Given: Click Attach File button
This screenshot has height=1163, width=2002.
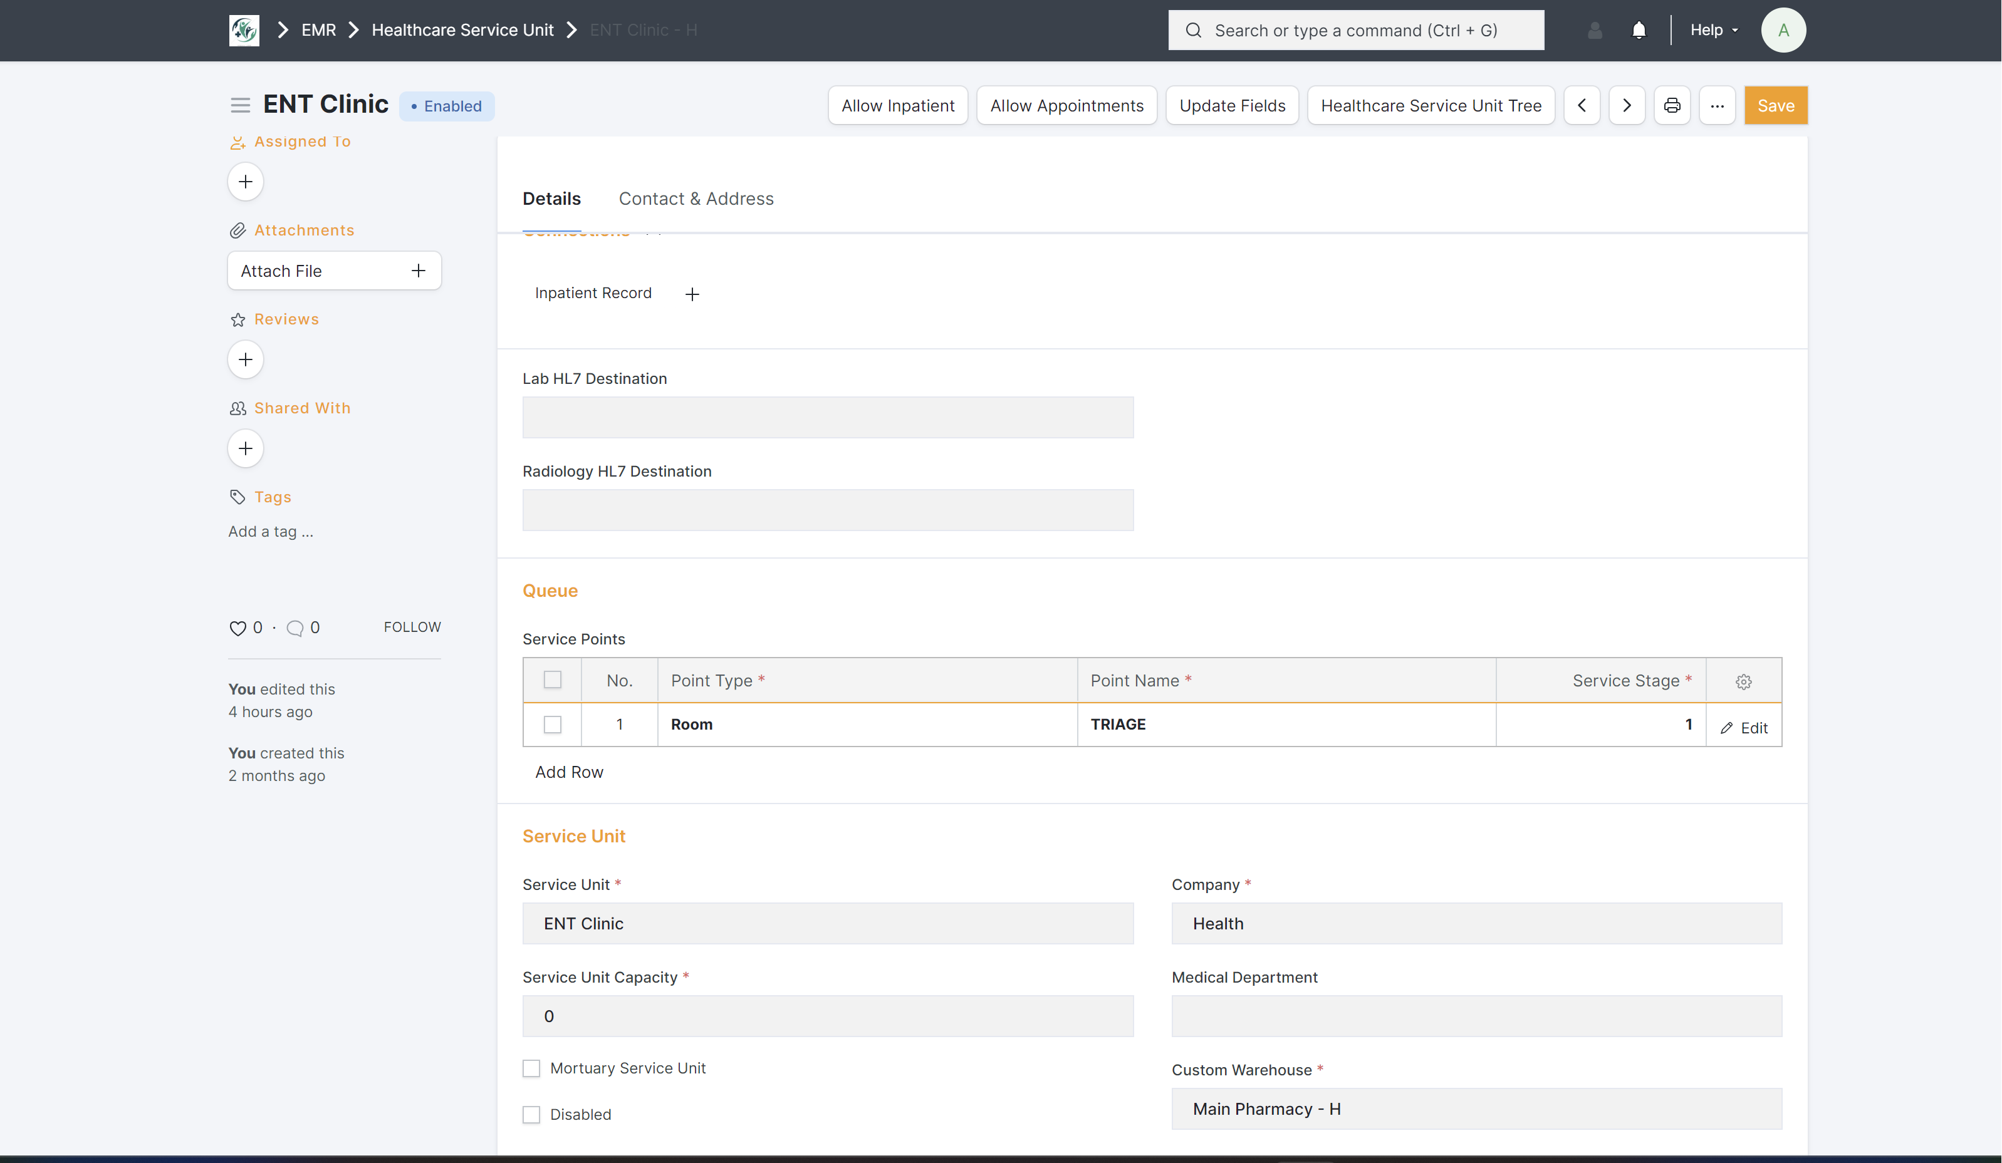Looking at the screenshot, I should [x=335, y=271].
